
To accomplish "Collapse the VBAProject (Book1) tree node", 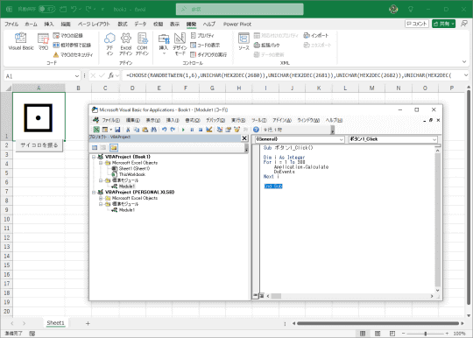I will click(x=94, y=157).
